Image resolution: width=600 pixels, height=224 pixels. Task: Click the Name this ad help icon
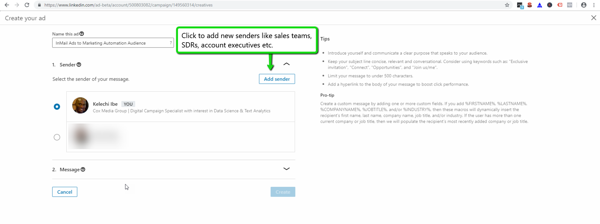pyautogui.click(x=82, y=34)
